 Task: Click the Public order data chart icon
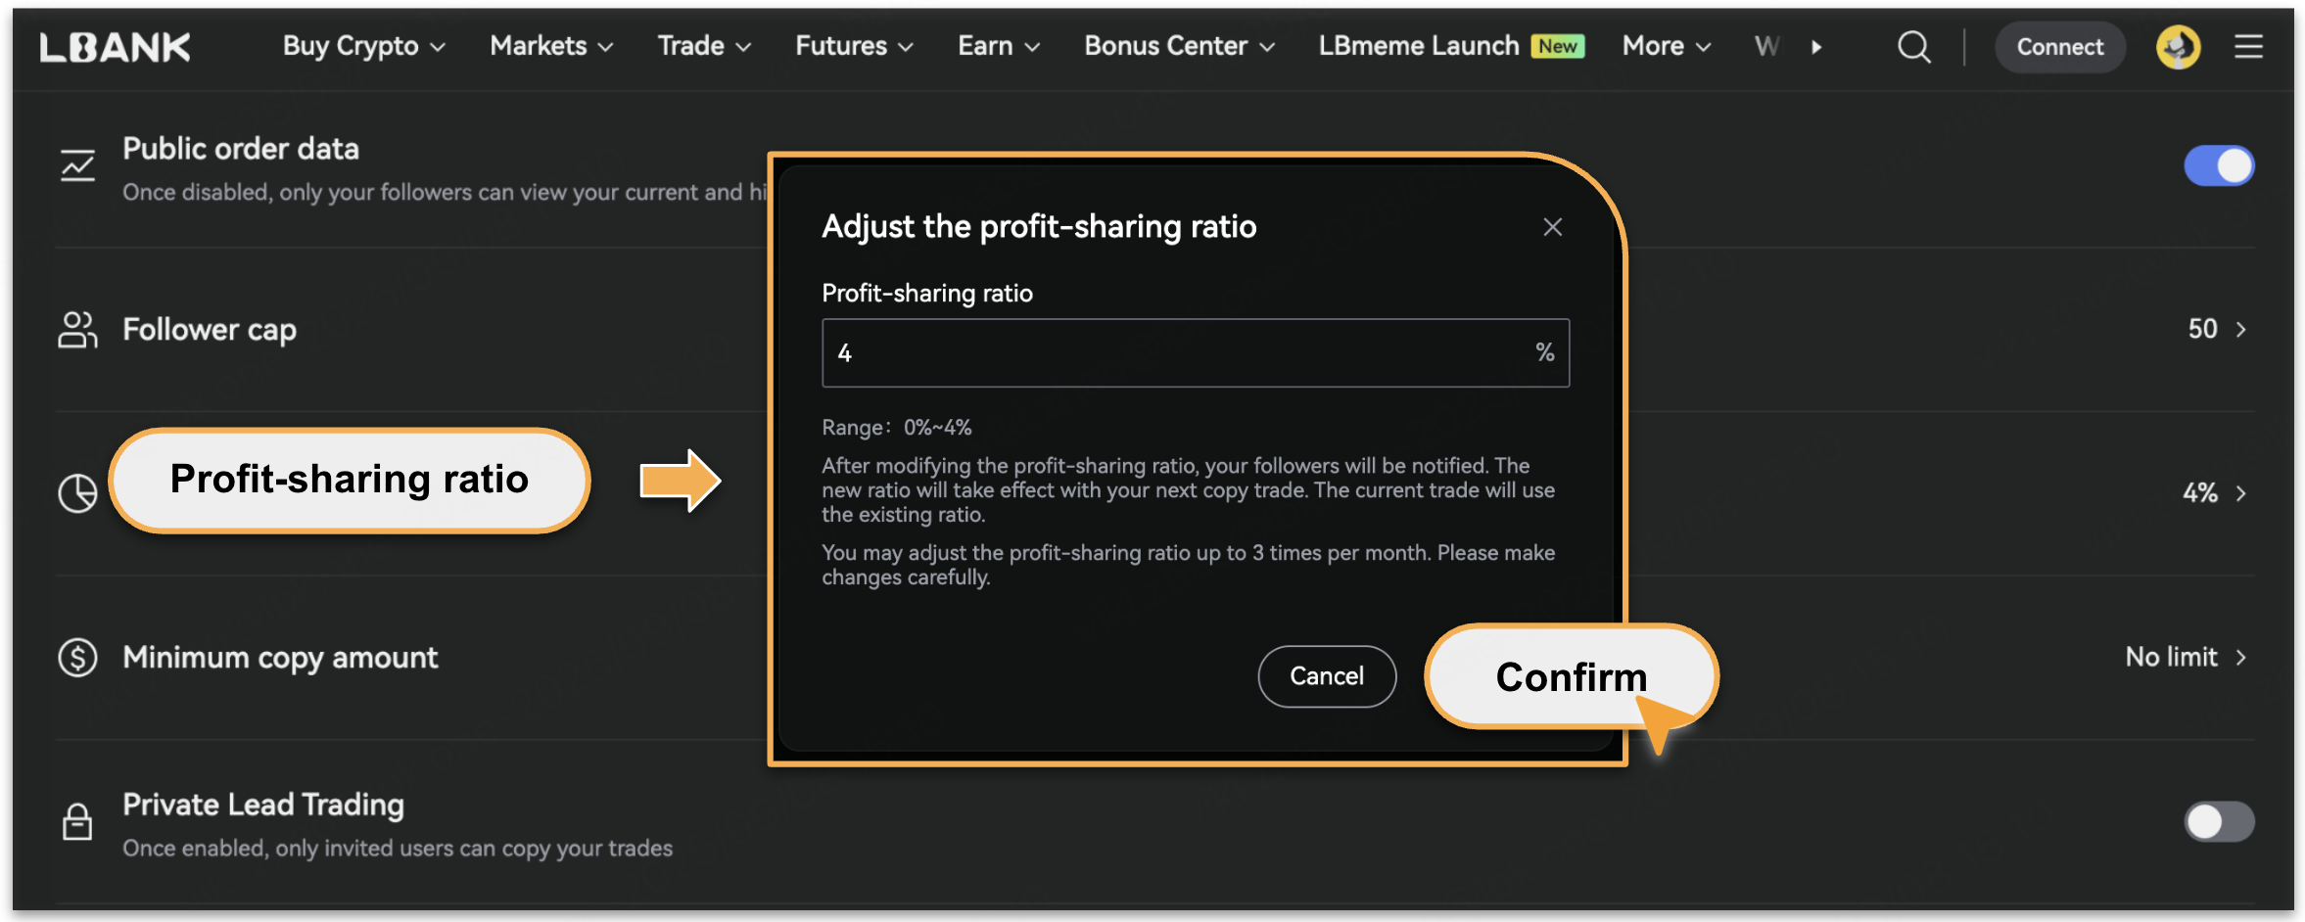[77, 165]
